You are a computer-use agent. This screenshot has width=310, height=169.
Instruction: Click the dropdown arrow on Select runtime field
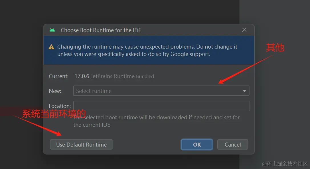click(x=244, y=91)
